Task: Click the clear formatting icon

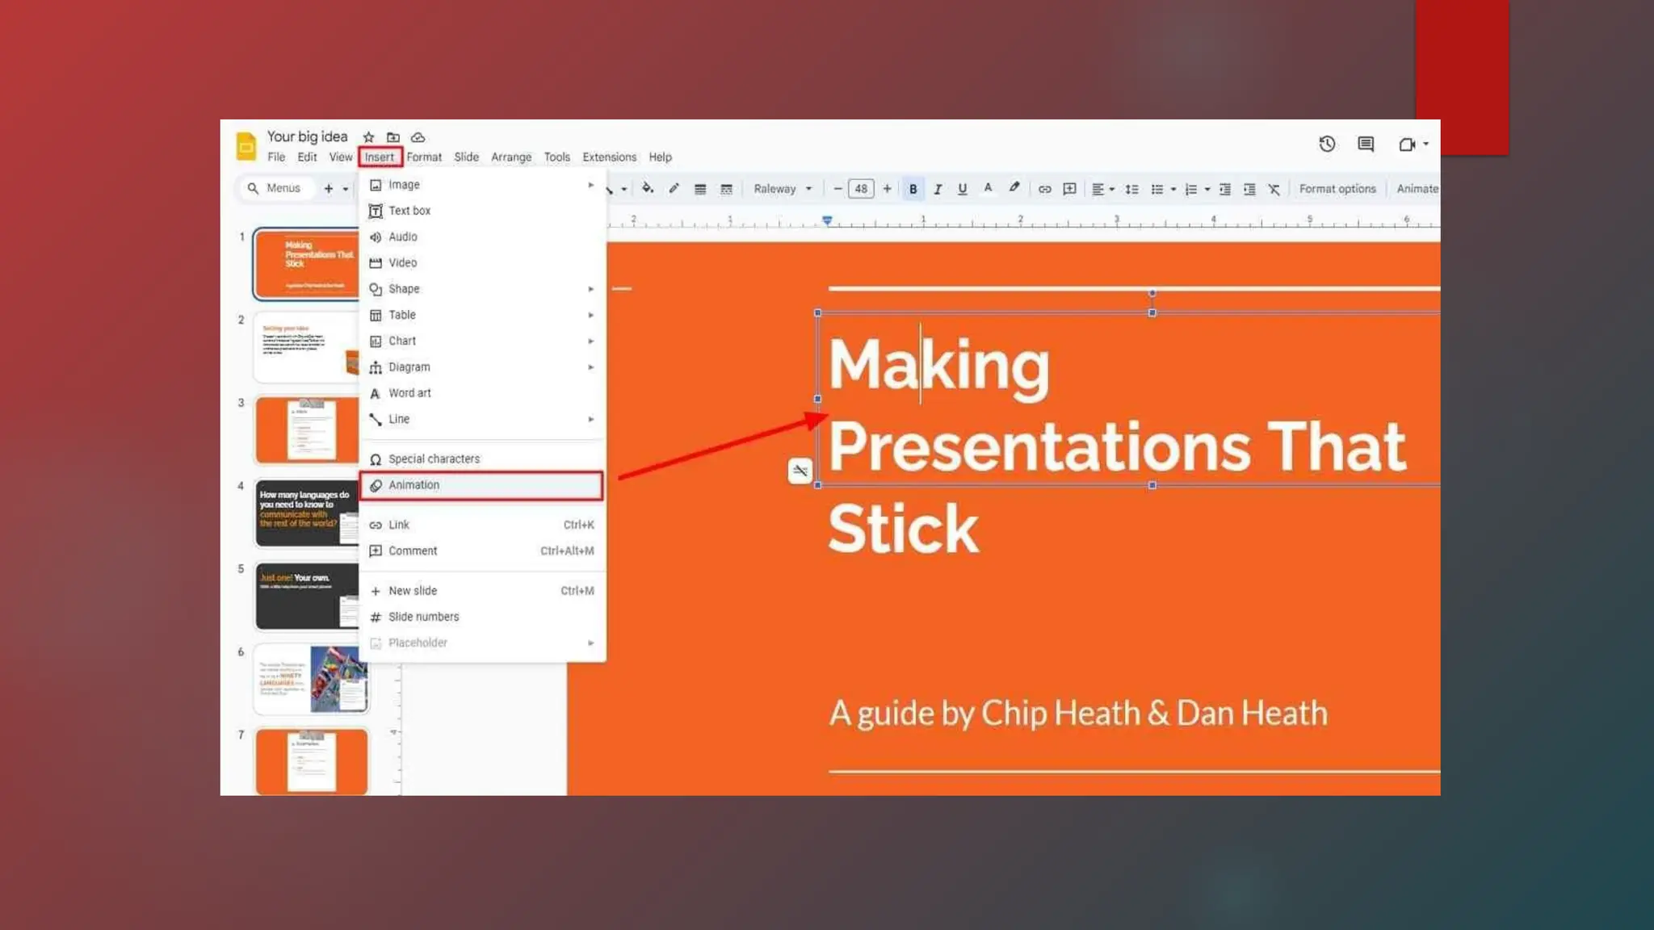Action: [1274, 189]
